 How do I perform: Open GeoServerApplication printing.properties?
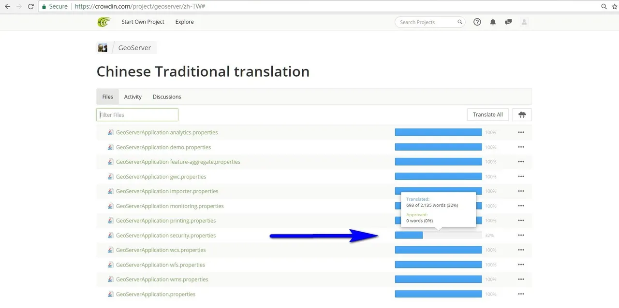point(166,221)
